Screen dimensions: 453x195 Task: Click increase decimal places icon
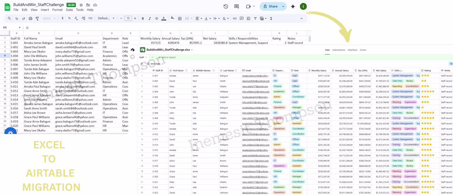(83, 19)
